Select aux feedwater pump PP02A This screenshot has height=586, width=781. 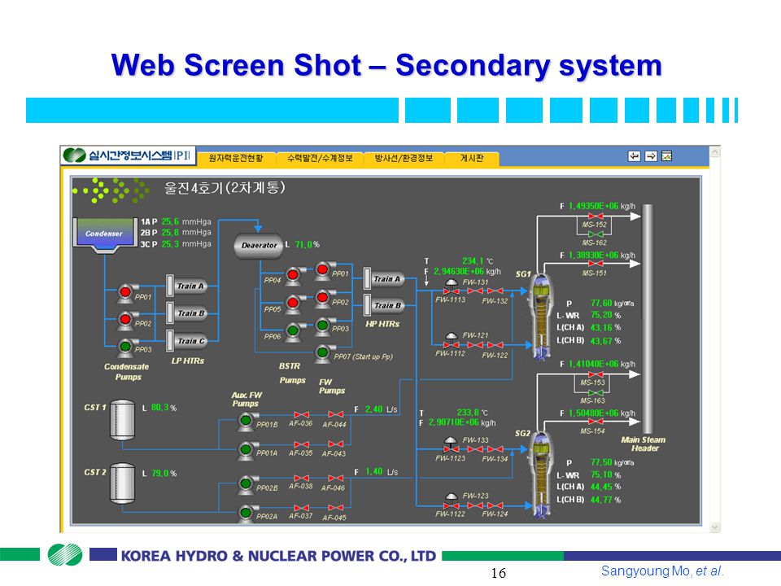246,513
